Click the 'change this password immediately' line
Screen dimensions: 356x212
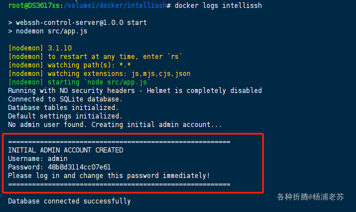point(109,176)
